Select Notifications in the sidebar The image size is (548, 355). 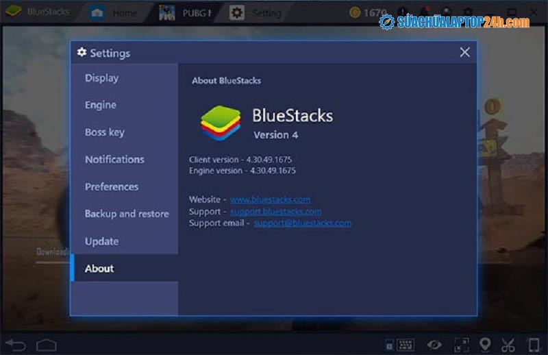pyautogui.click(x=114, y=159)
